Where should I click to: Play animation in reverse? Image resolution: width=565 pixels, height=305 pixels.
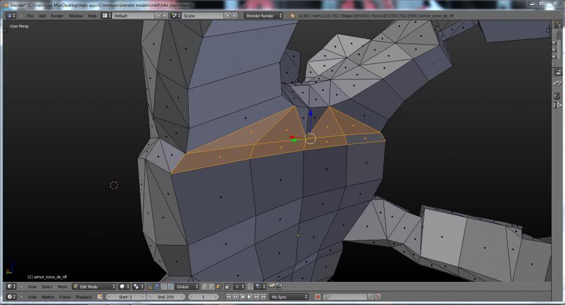pyautogui.click(x=242, y=297)
